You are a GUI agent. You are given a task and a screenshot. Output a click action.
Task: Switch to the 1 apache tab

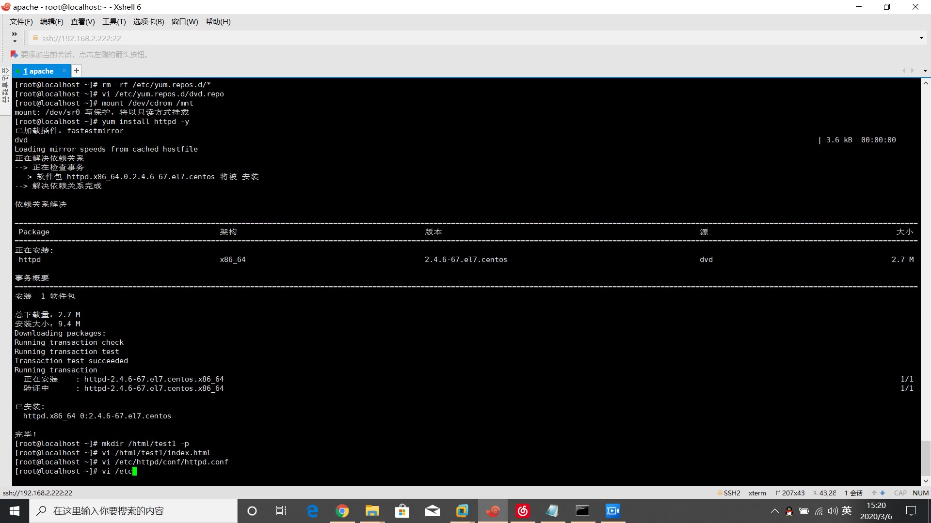coord(39,71)
